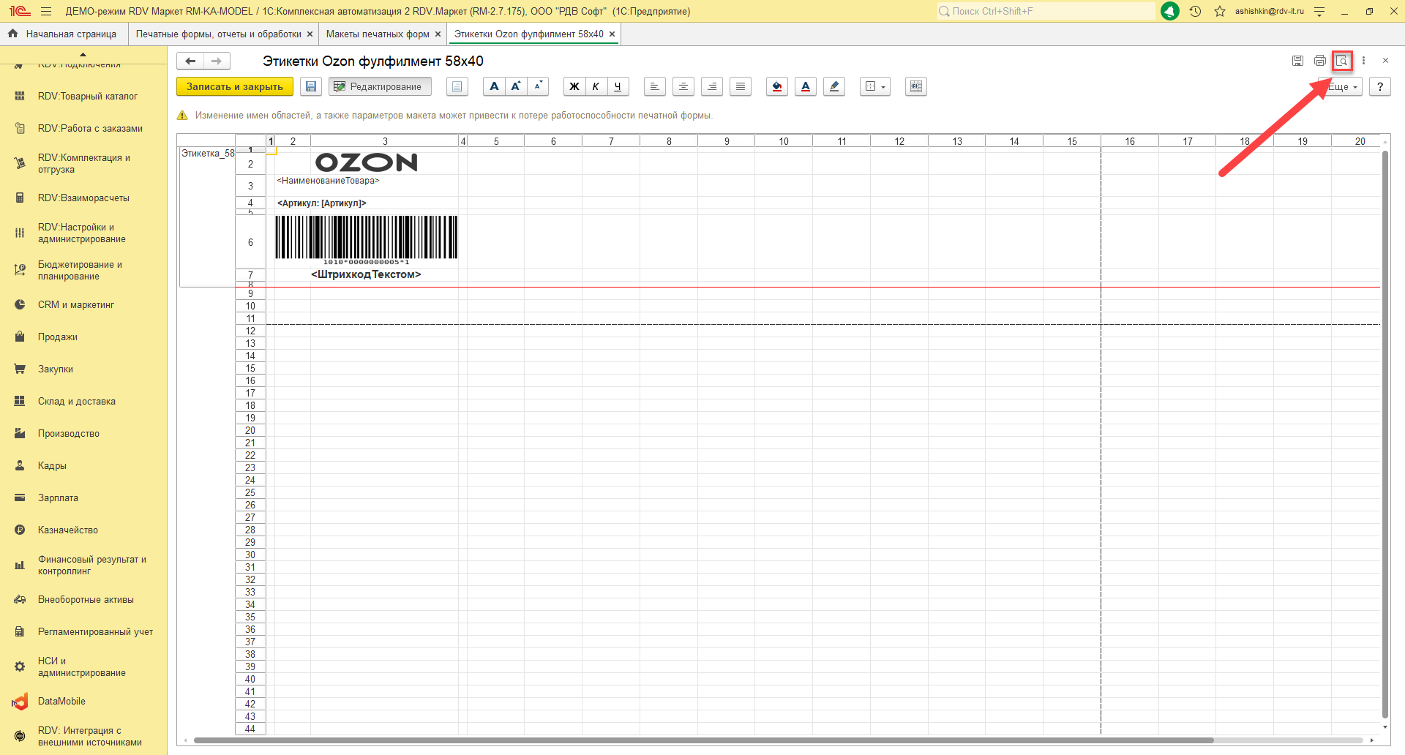1405x755 pixels.
Task: Save document to file icon in header
Action: click(1297, 61)
